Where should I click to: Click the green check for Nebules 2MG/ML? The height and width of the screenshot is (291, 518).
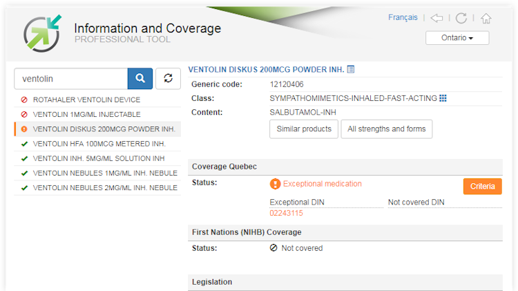24,187
